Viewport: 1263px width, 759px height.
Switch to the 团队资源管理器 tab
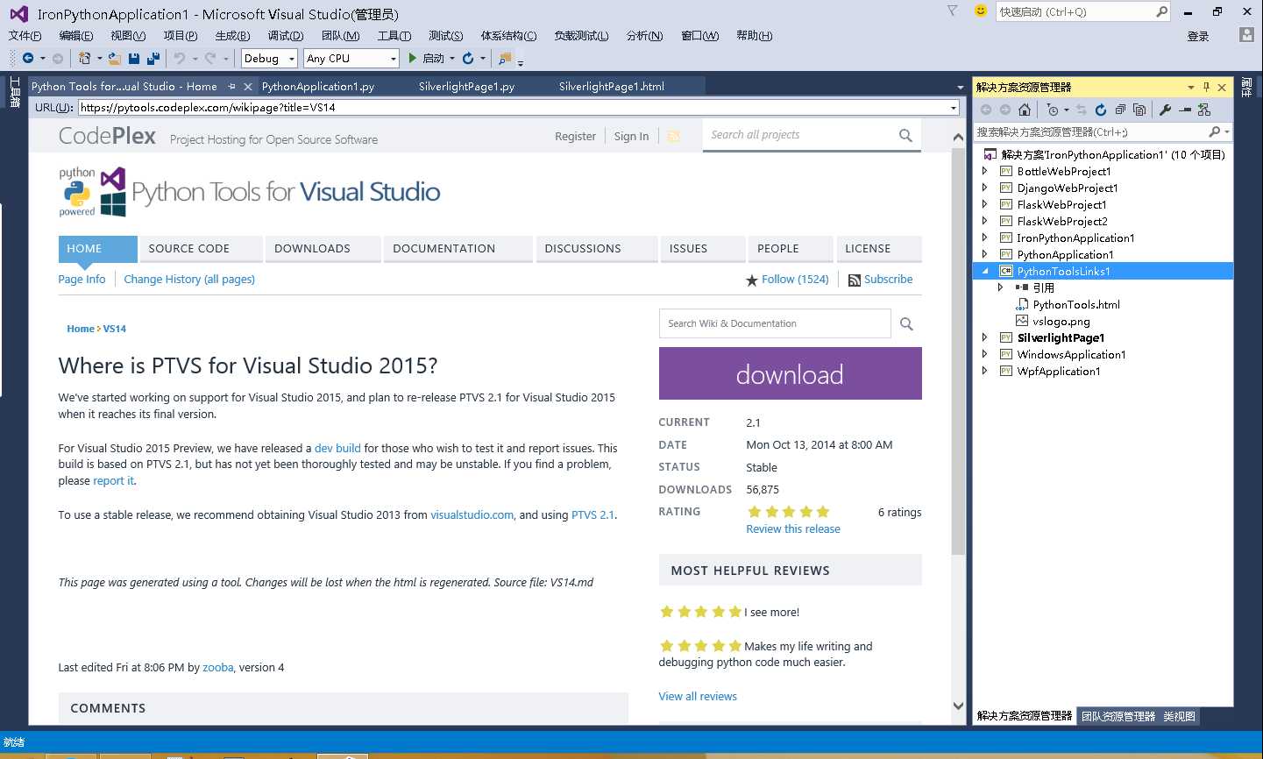click(x=1118, y=716)
